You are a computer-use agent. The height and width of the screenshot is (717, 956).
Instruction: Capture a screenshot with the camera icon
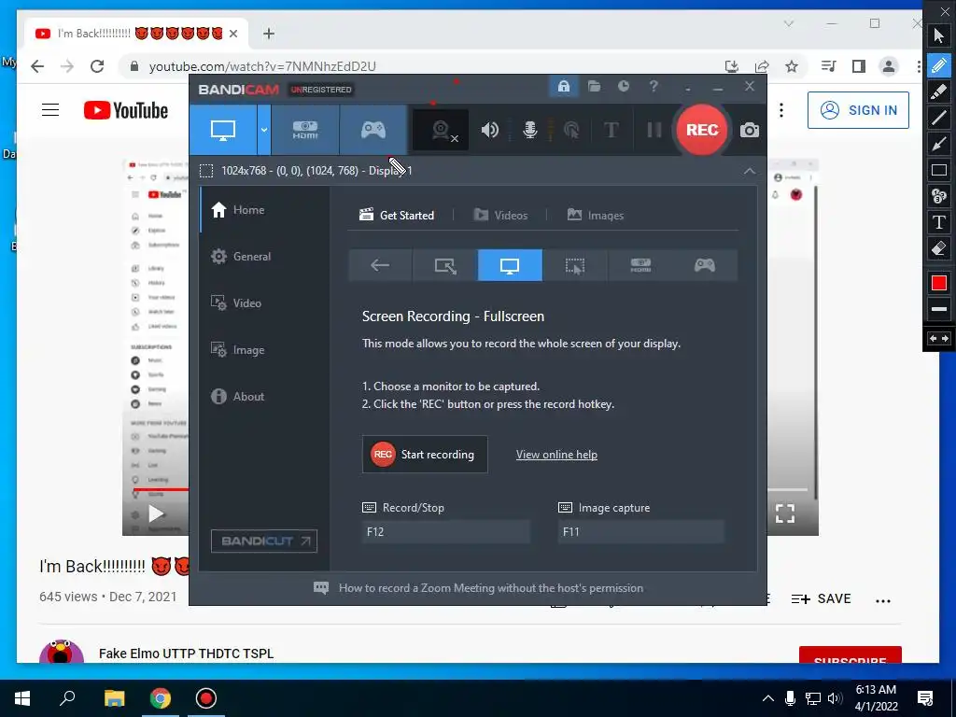pos(750,130)
